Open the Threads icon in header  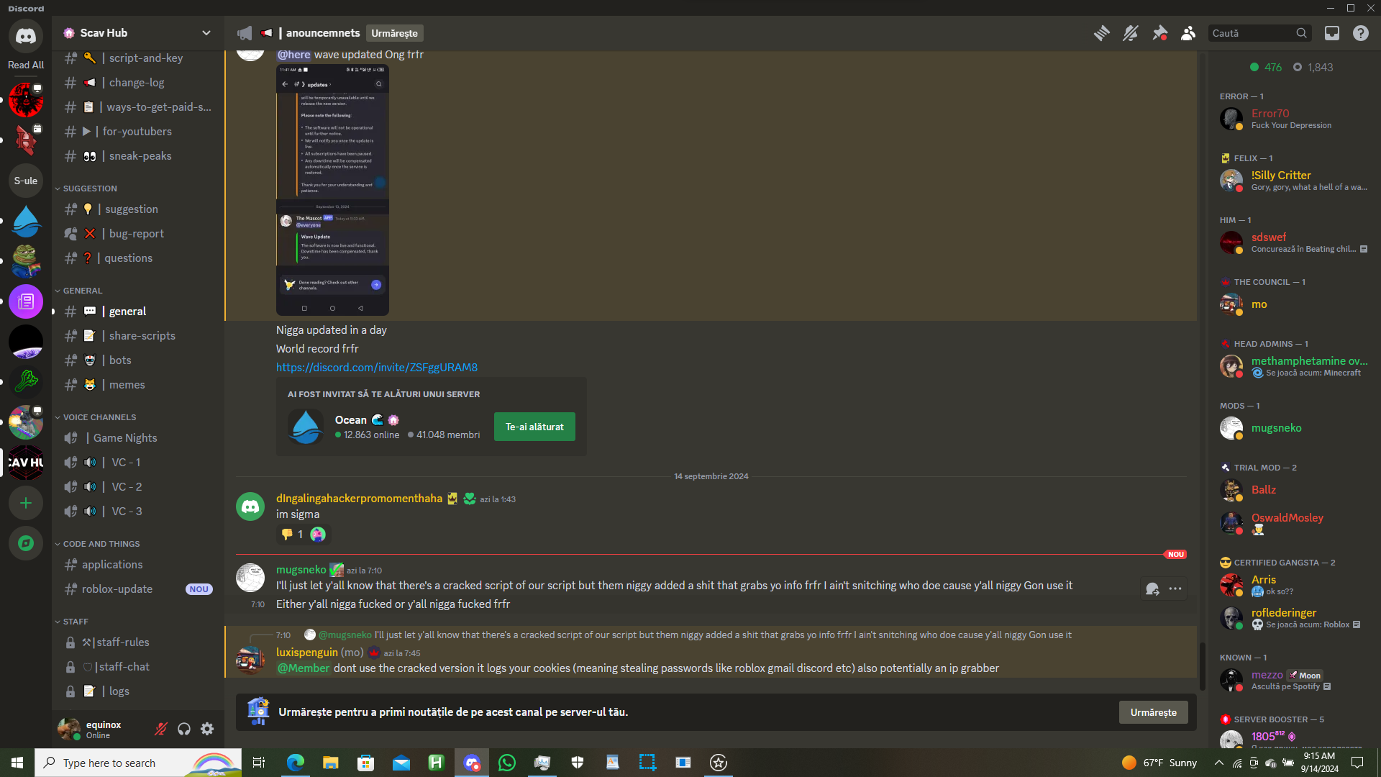(x=1101, y=33)
